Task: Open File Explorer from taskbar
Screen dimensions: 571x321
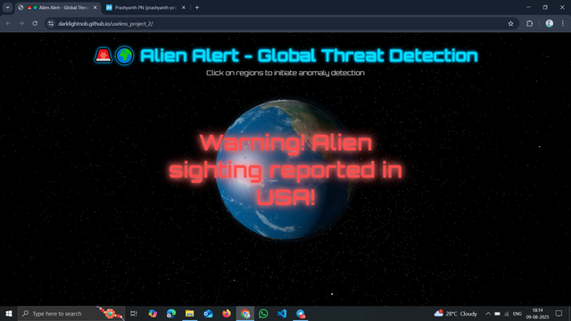Action: (x=190, y=313)
